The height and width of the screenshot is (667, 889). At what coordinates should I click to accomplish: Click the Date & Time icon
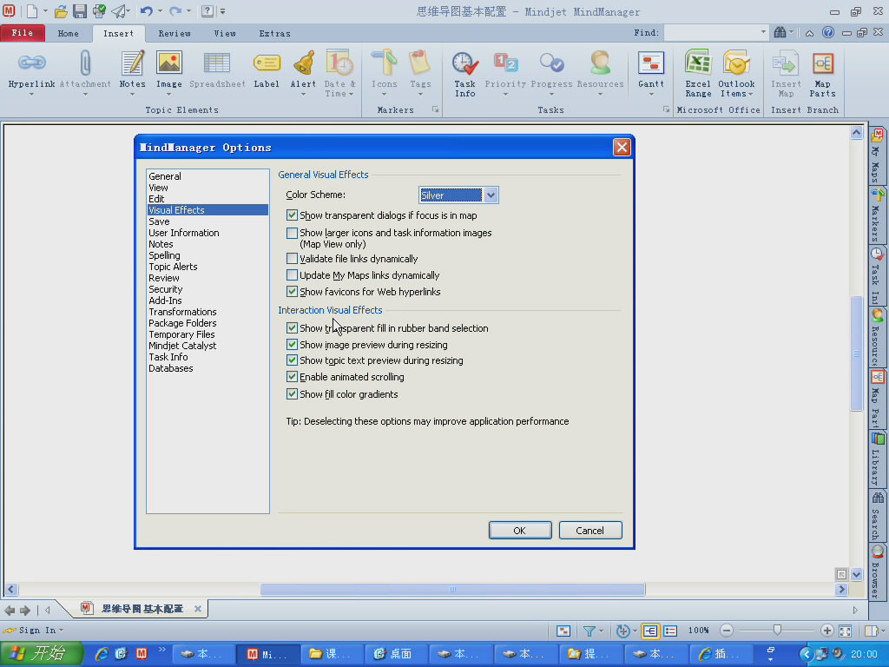coord(339,63)
